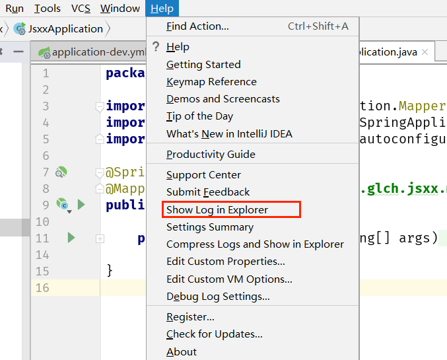Collapse annotation fold marker at line 7
This screenshot has height=360, width=447.
(100, 173)
